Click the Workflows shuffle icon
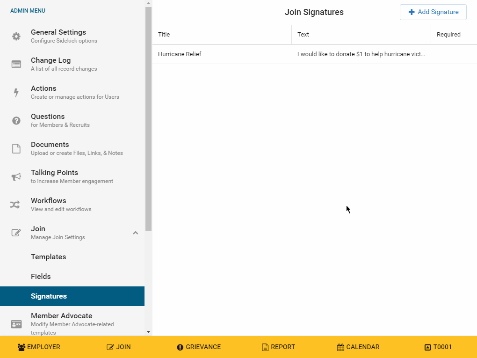 pyautogui.click(x=15, y=205)
